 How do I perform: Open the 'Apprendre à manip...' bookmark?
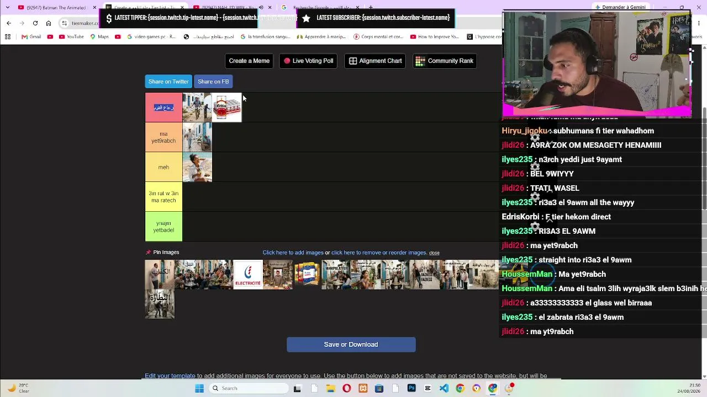(x=322, y=37)
